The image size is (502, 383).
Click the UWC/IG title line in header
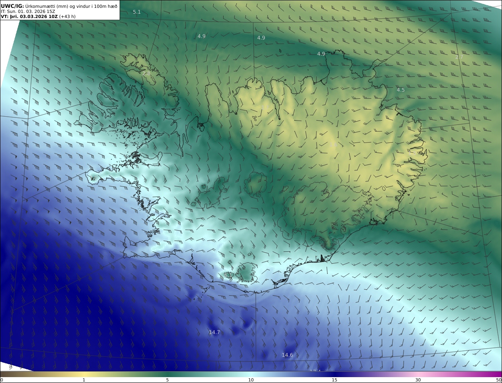coord(59,6)
